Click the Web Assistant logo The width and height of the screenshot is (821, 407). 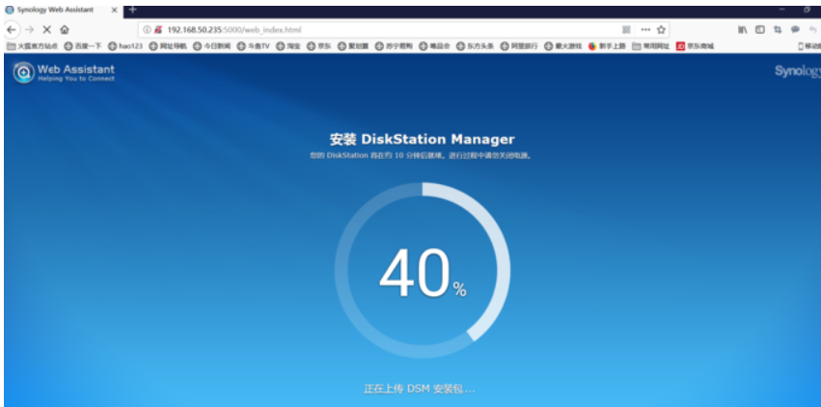click(x=64, y=72)
